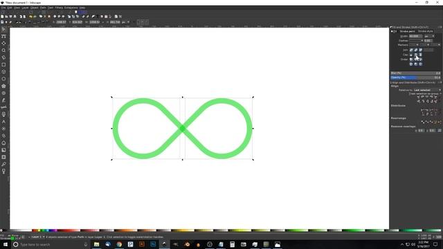This screenshot has width=443, height=249.
Task: Click the New document toolbar icon
Action: [x=2, y=17]
